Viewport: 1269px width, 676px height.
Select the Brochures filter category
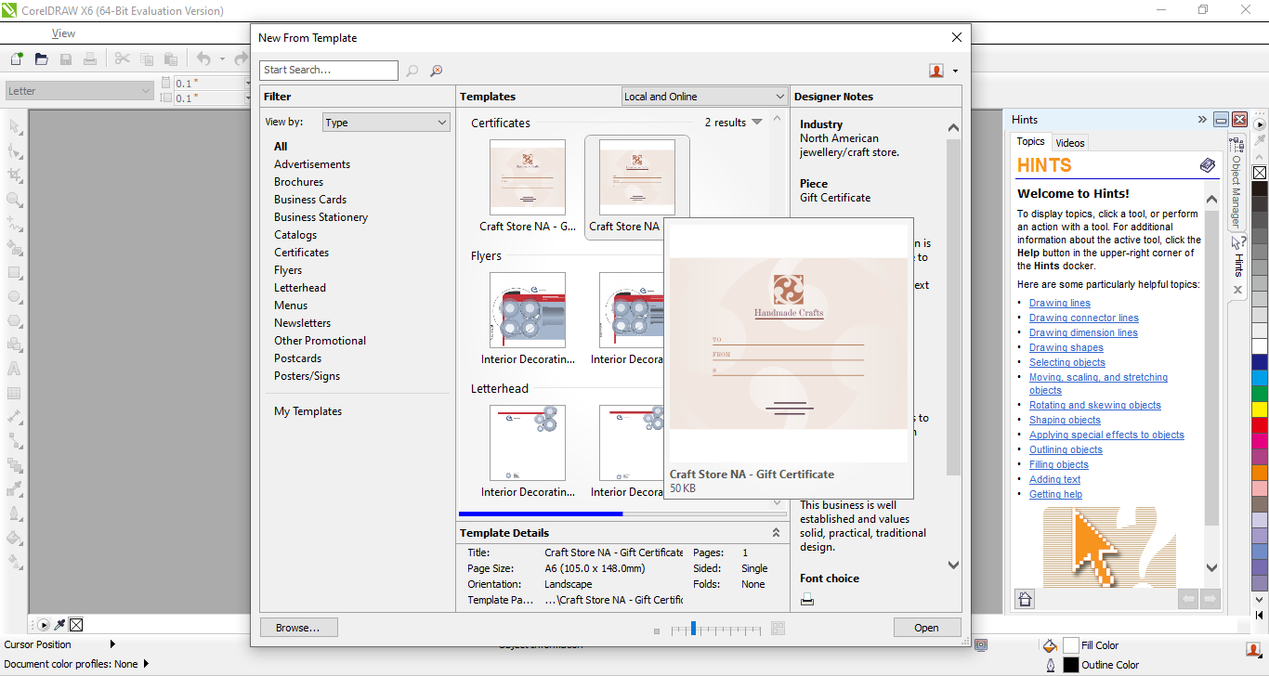[x=298, y=182]
